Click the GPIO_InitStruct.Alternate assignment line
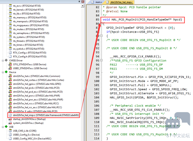The height and width of the screenshot is (141, 193). point(150,93)
